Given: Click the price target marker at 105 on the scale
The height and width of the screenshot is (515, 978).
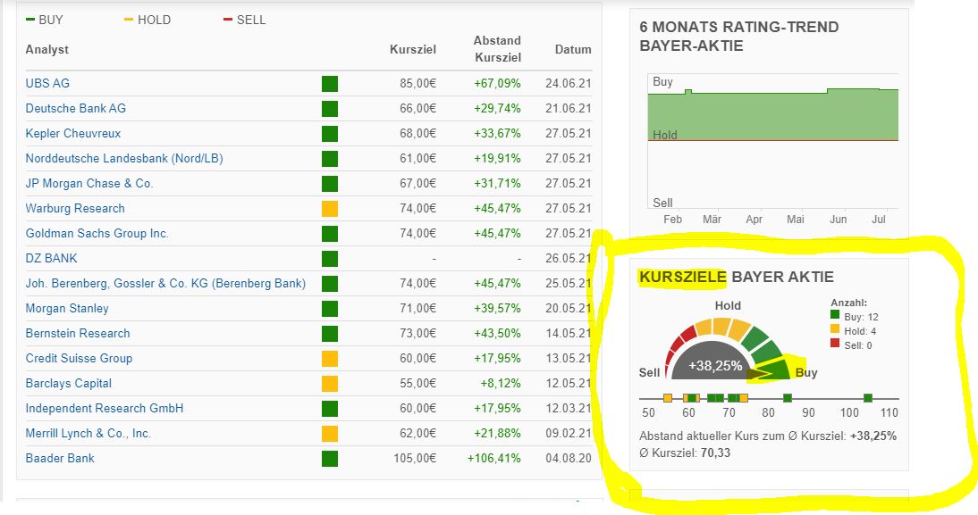Looking at the screenshot, I should coord(868,398).
